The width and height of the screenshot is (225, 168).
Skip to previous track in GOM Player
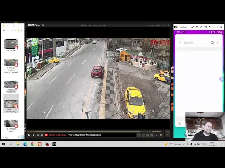tap(38, 135)
